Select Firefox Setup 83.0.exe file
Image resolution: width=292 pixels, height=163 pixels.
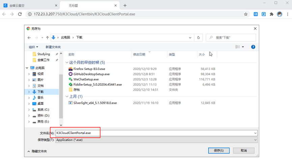click(88, 69)
